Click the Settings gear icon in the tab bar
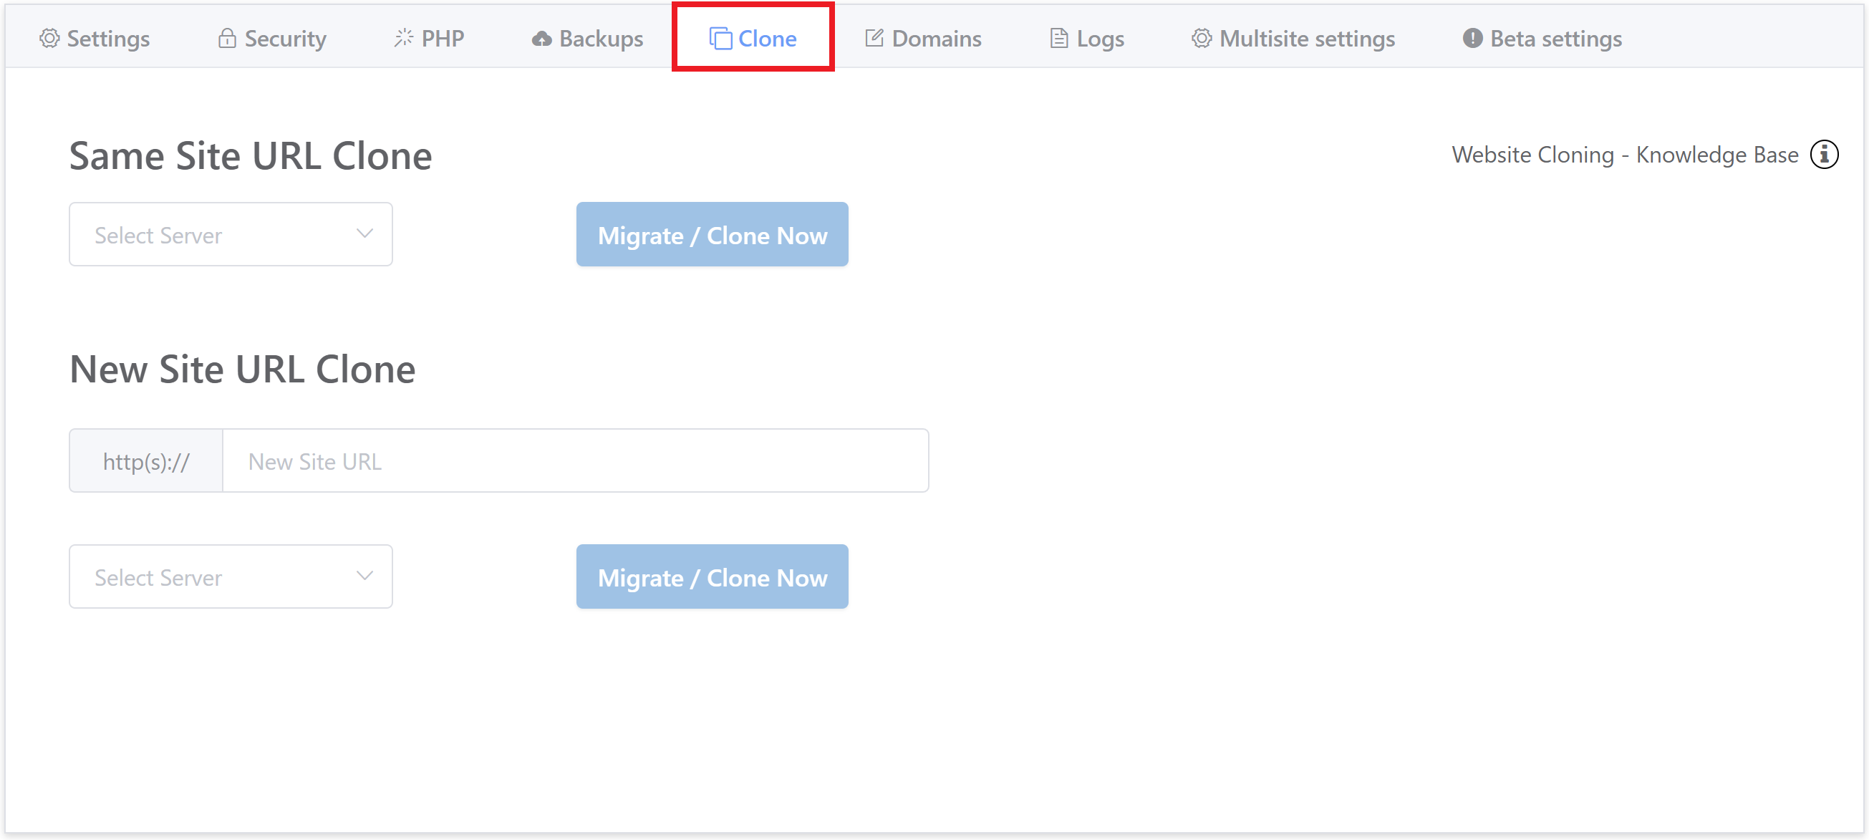Screen dimensions: 1869x840 (49, 39)
